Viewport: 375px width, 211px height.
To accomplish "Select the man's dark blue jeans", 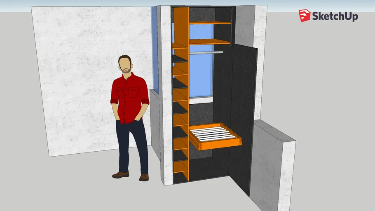I will click(x=132, y=144).
